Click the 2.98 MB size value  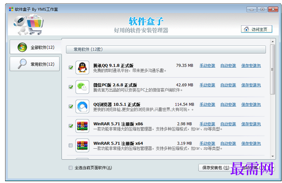click(x=184, y=124)
